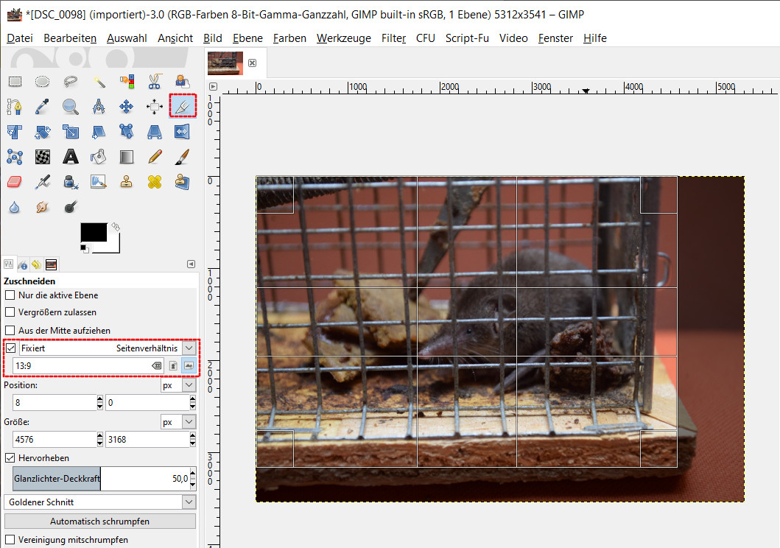Choose the Zoom magnifier tool
Screen dimensions: 780x548
71,107
